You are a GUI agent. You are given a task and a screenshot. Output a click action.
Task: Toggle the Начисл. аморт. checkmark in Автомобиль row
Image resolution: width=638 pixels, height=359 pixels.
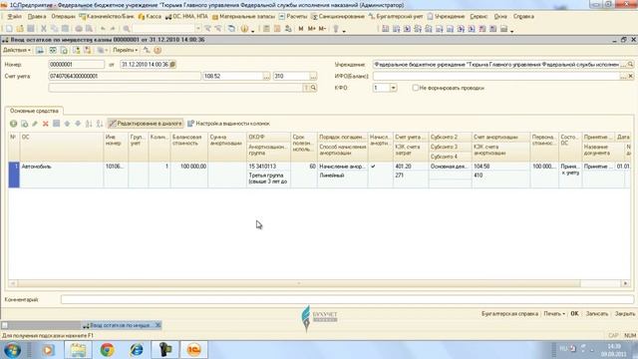click(x=373, y=167)
